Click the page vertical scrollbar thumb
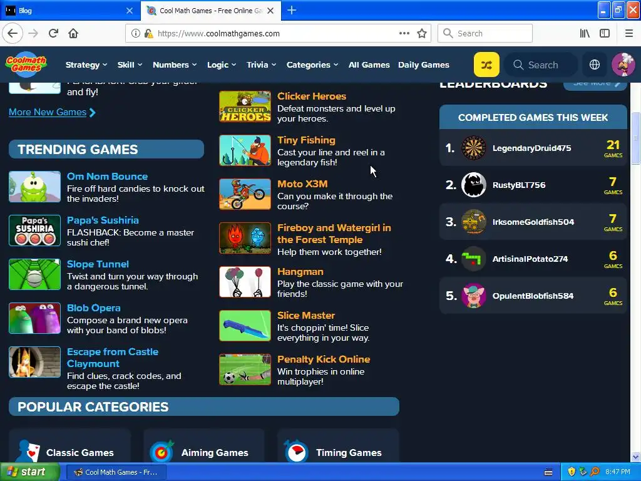The width and height of the screenshot is (641, 481). pos(636,138)
